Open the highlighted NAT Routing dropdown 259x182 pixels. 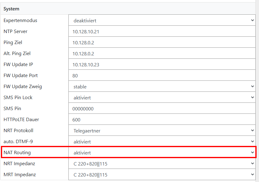coord(162,153)
